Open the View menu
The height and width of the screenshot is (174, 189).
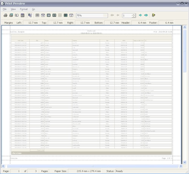13,9
